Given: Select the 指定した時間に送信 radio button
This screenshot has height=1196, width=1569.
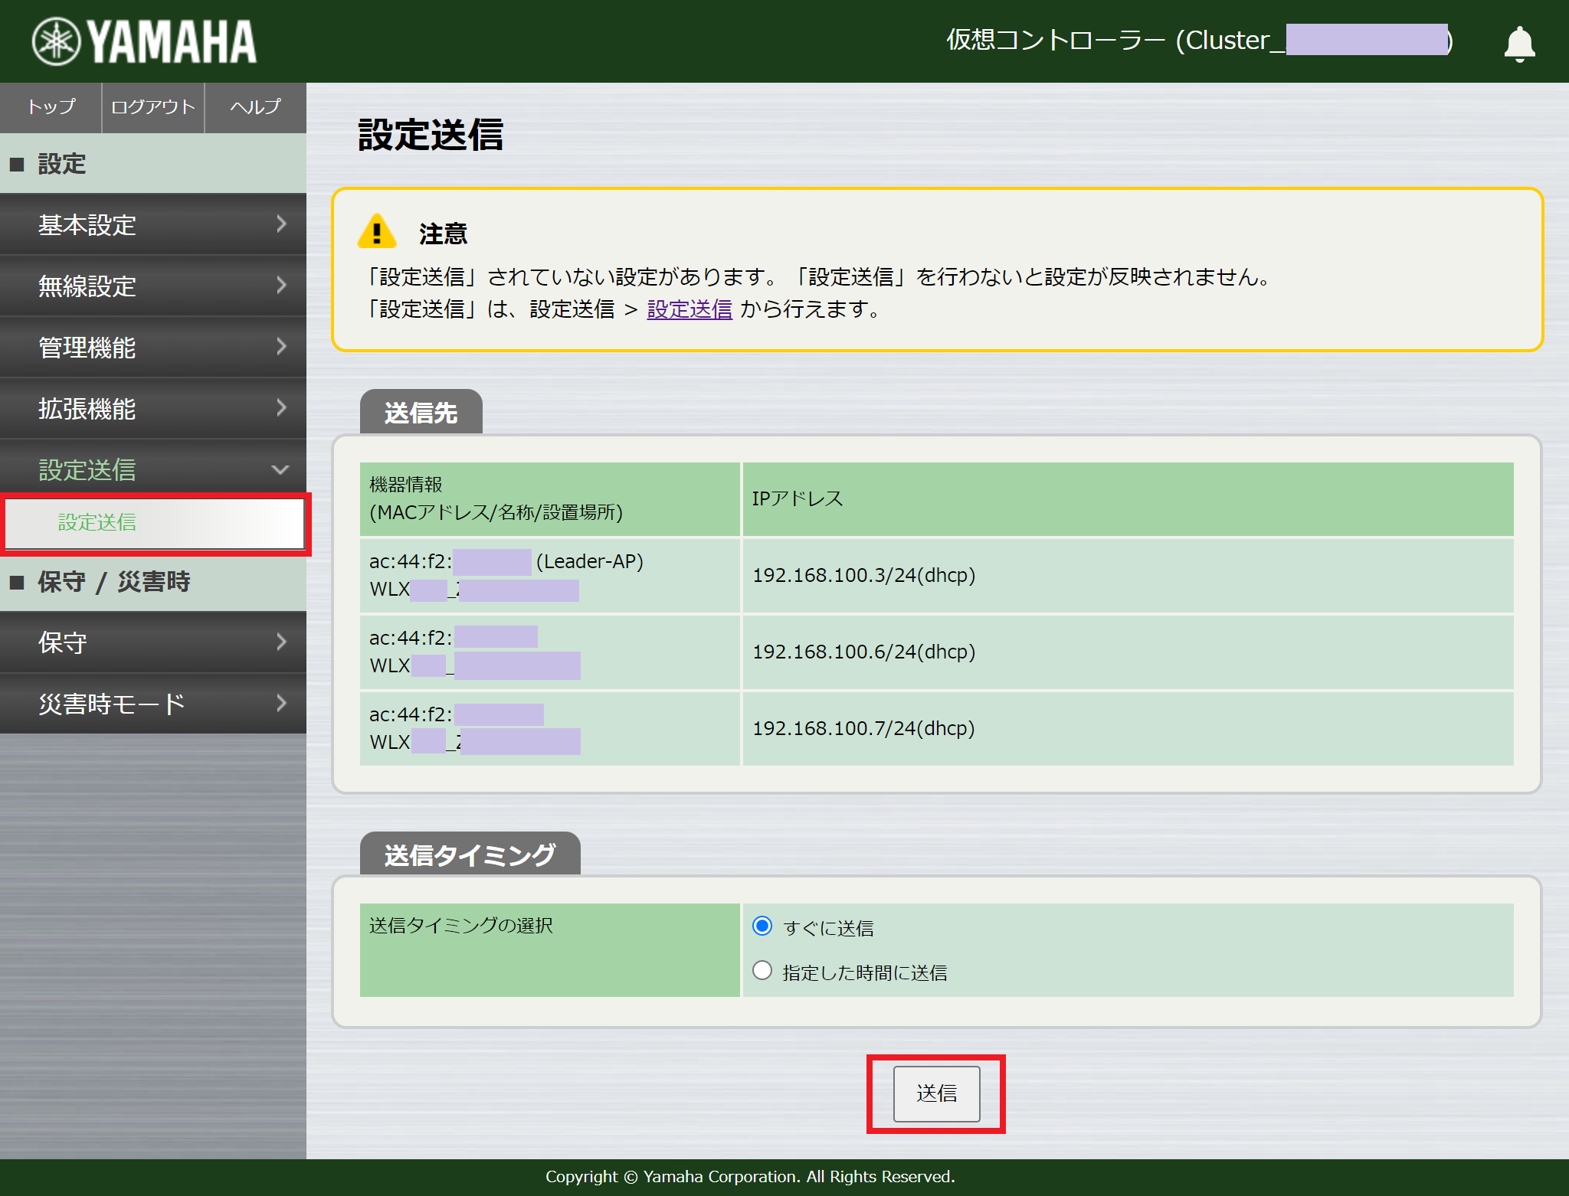Looking at the screenshot, I should point(762,970).
